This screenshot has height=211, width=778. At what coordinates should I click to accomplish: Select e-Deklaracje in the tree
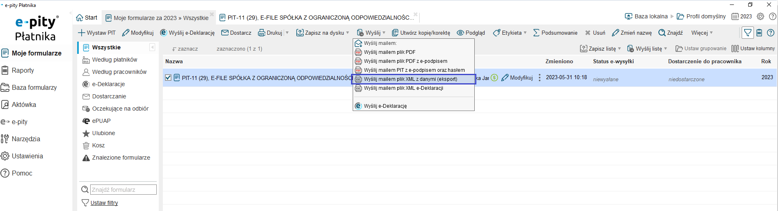[104, 84]
